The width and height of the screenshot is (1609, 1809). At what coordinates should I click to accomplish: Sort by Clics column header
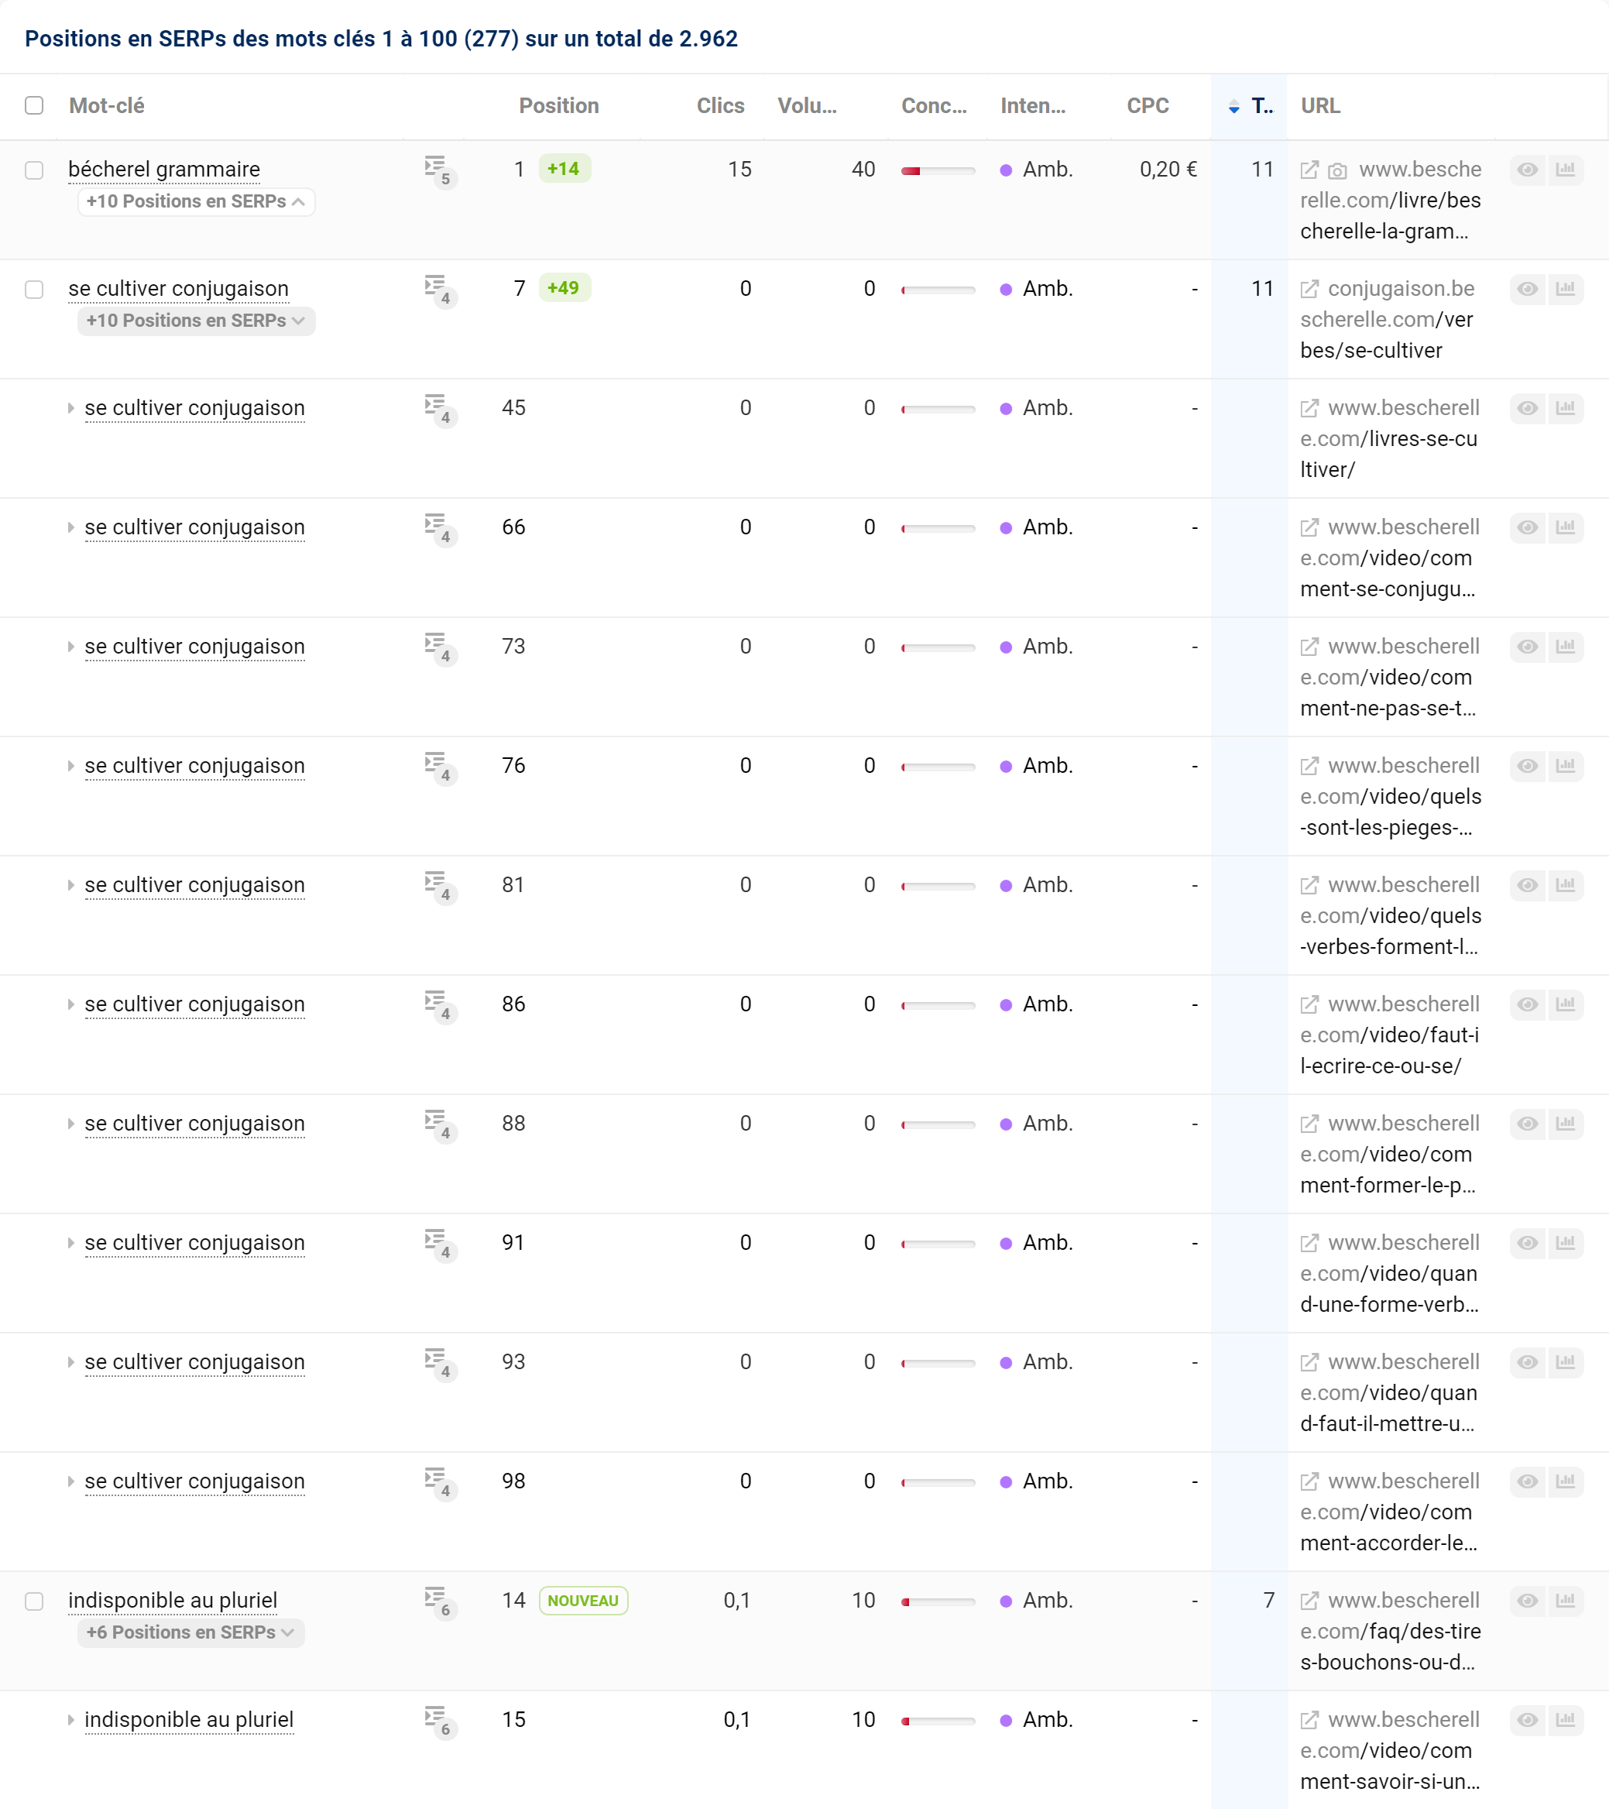[720, 106]
